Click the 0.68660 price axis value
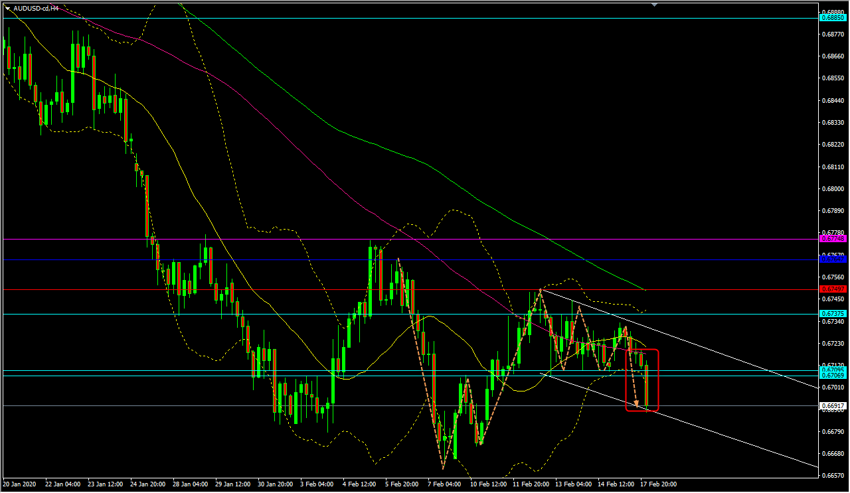The width and height of the screenshot is (850, 493). pyautogui.click(x=833, y=56)
